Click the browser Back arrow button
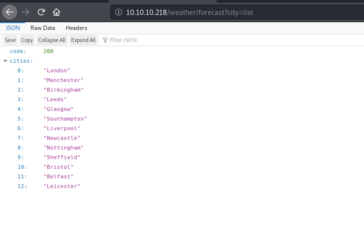The width and height of the screenshot is (364, 229). (10, 12)
